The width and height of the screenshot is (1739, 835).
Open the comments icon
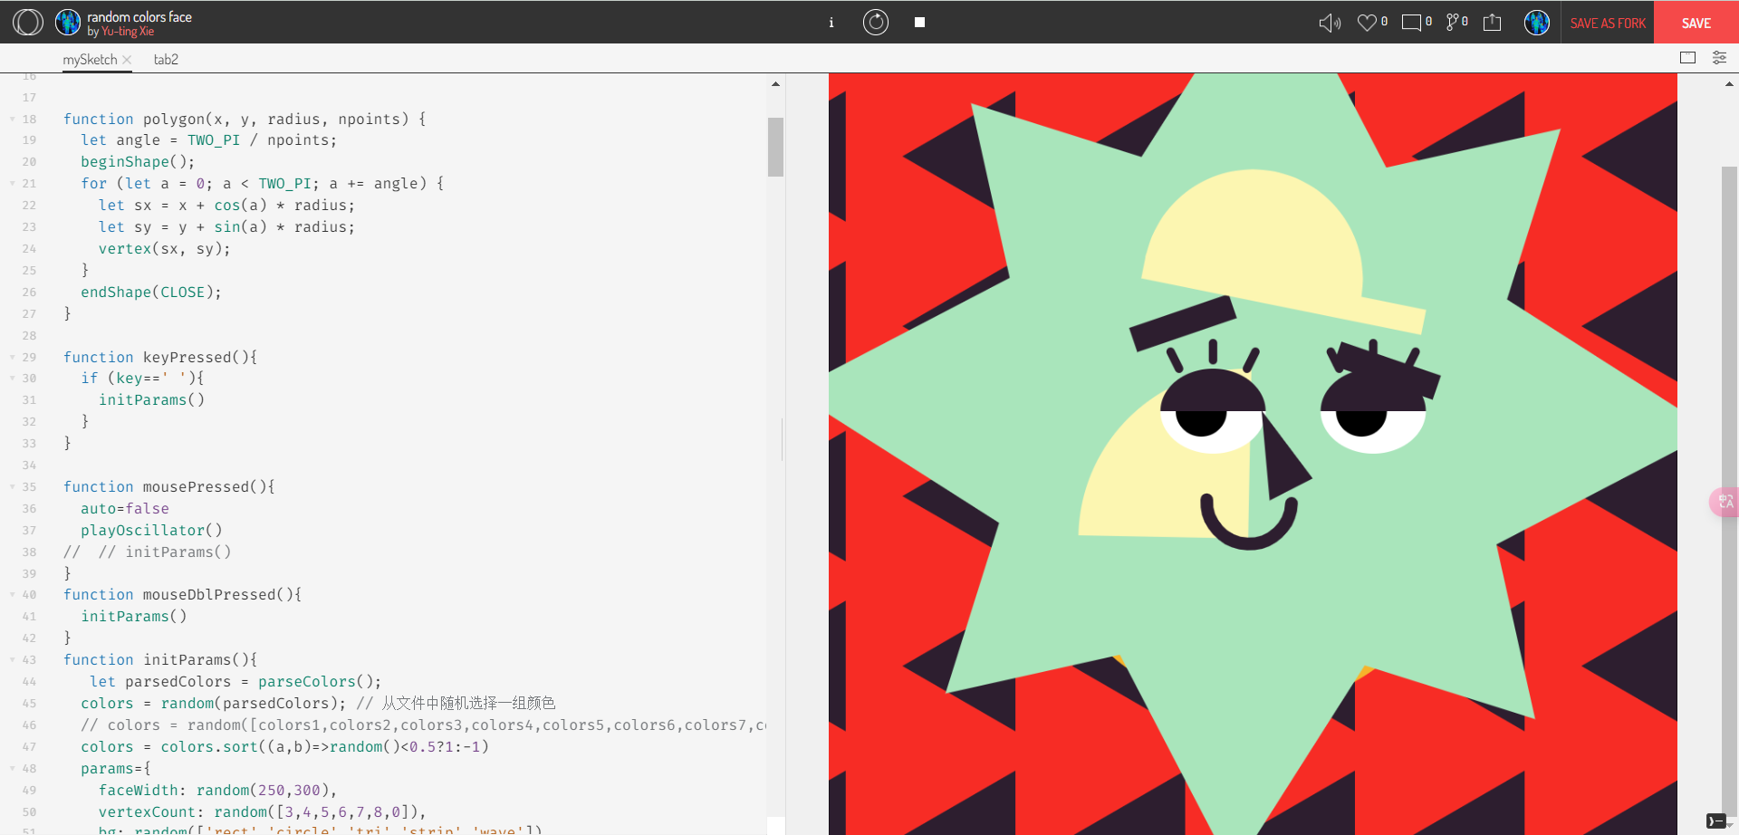(x=1411, y=23)
